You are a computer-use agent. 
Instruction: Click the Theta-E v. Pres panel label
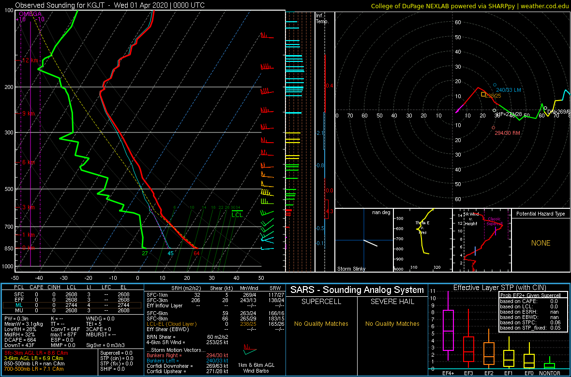tap(423, 227)
